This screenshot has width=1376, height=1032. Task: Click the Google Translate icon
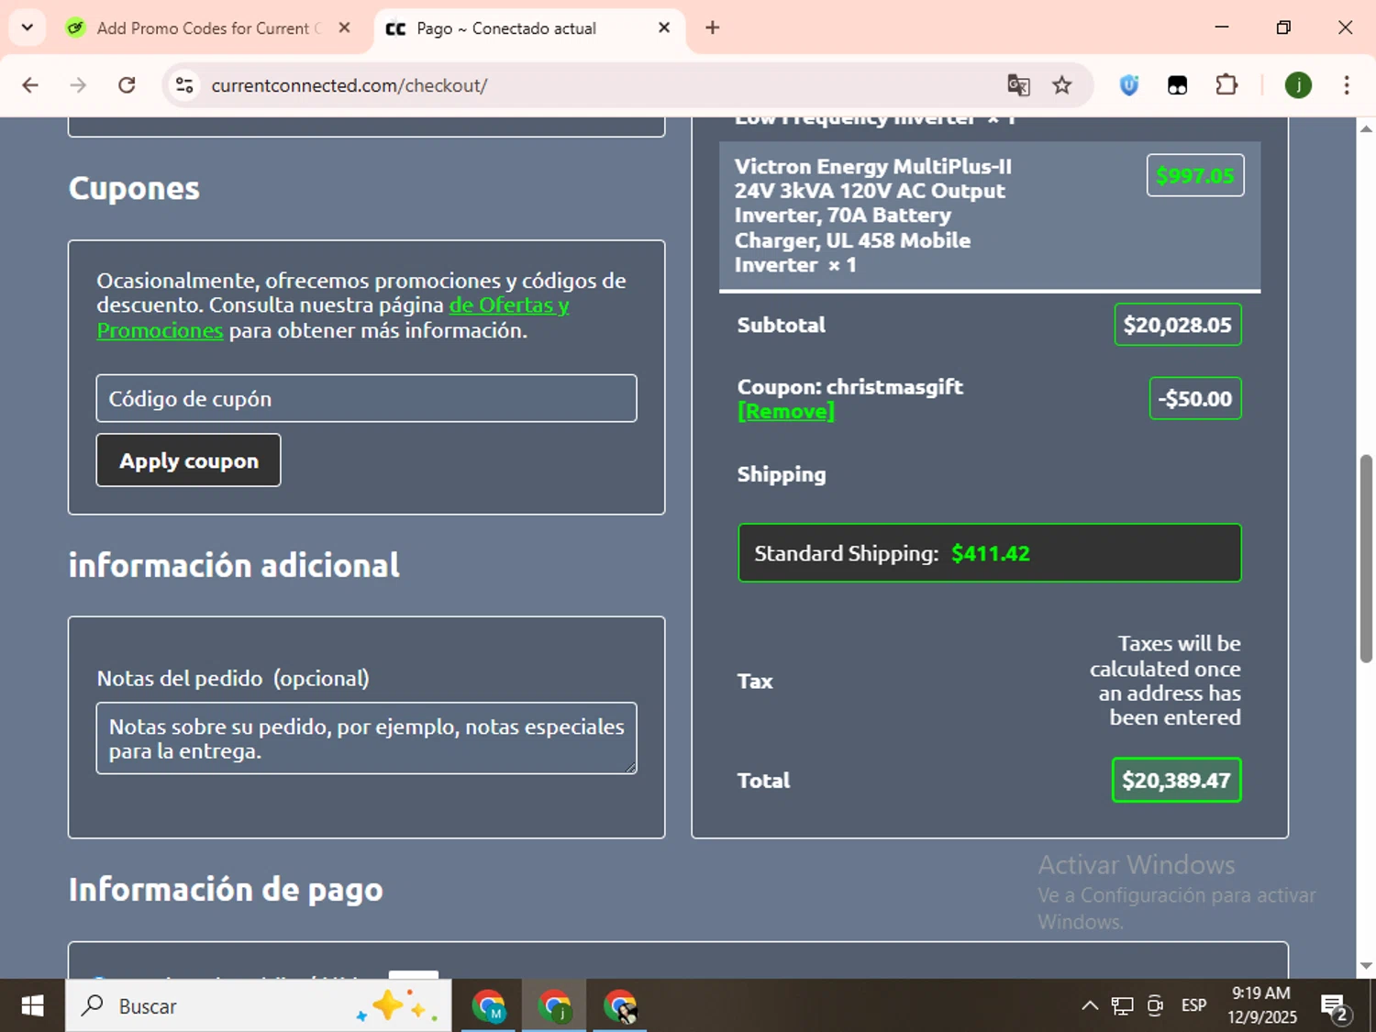tap(1018, 85)
